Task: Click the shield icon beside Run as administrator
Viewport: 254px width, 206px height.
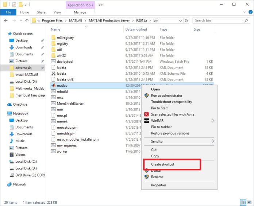Action: [x=146, y=96]
